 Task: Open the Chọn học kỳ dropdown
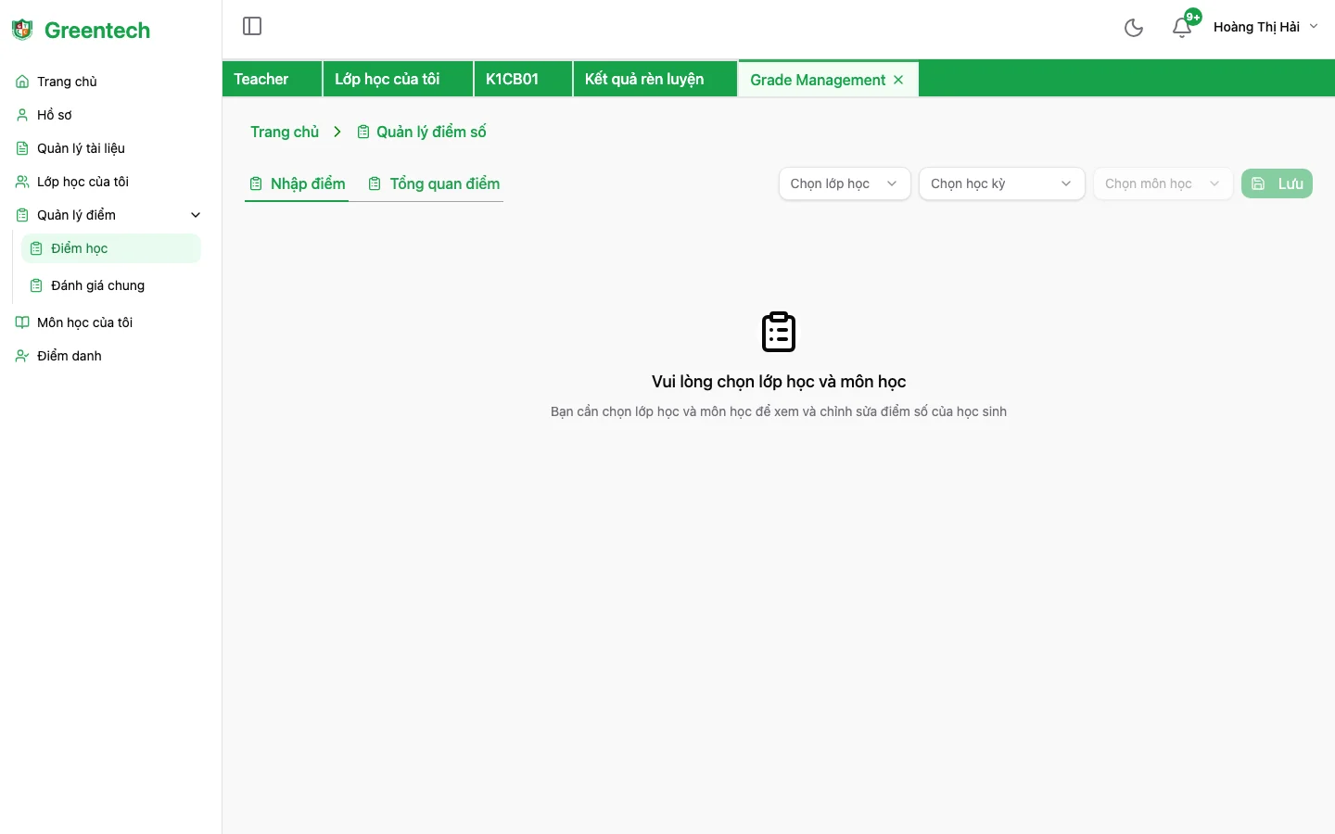pyautogui.click(x=1001, y=183)
